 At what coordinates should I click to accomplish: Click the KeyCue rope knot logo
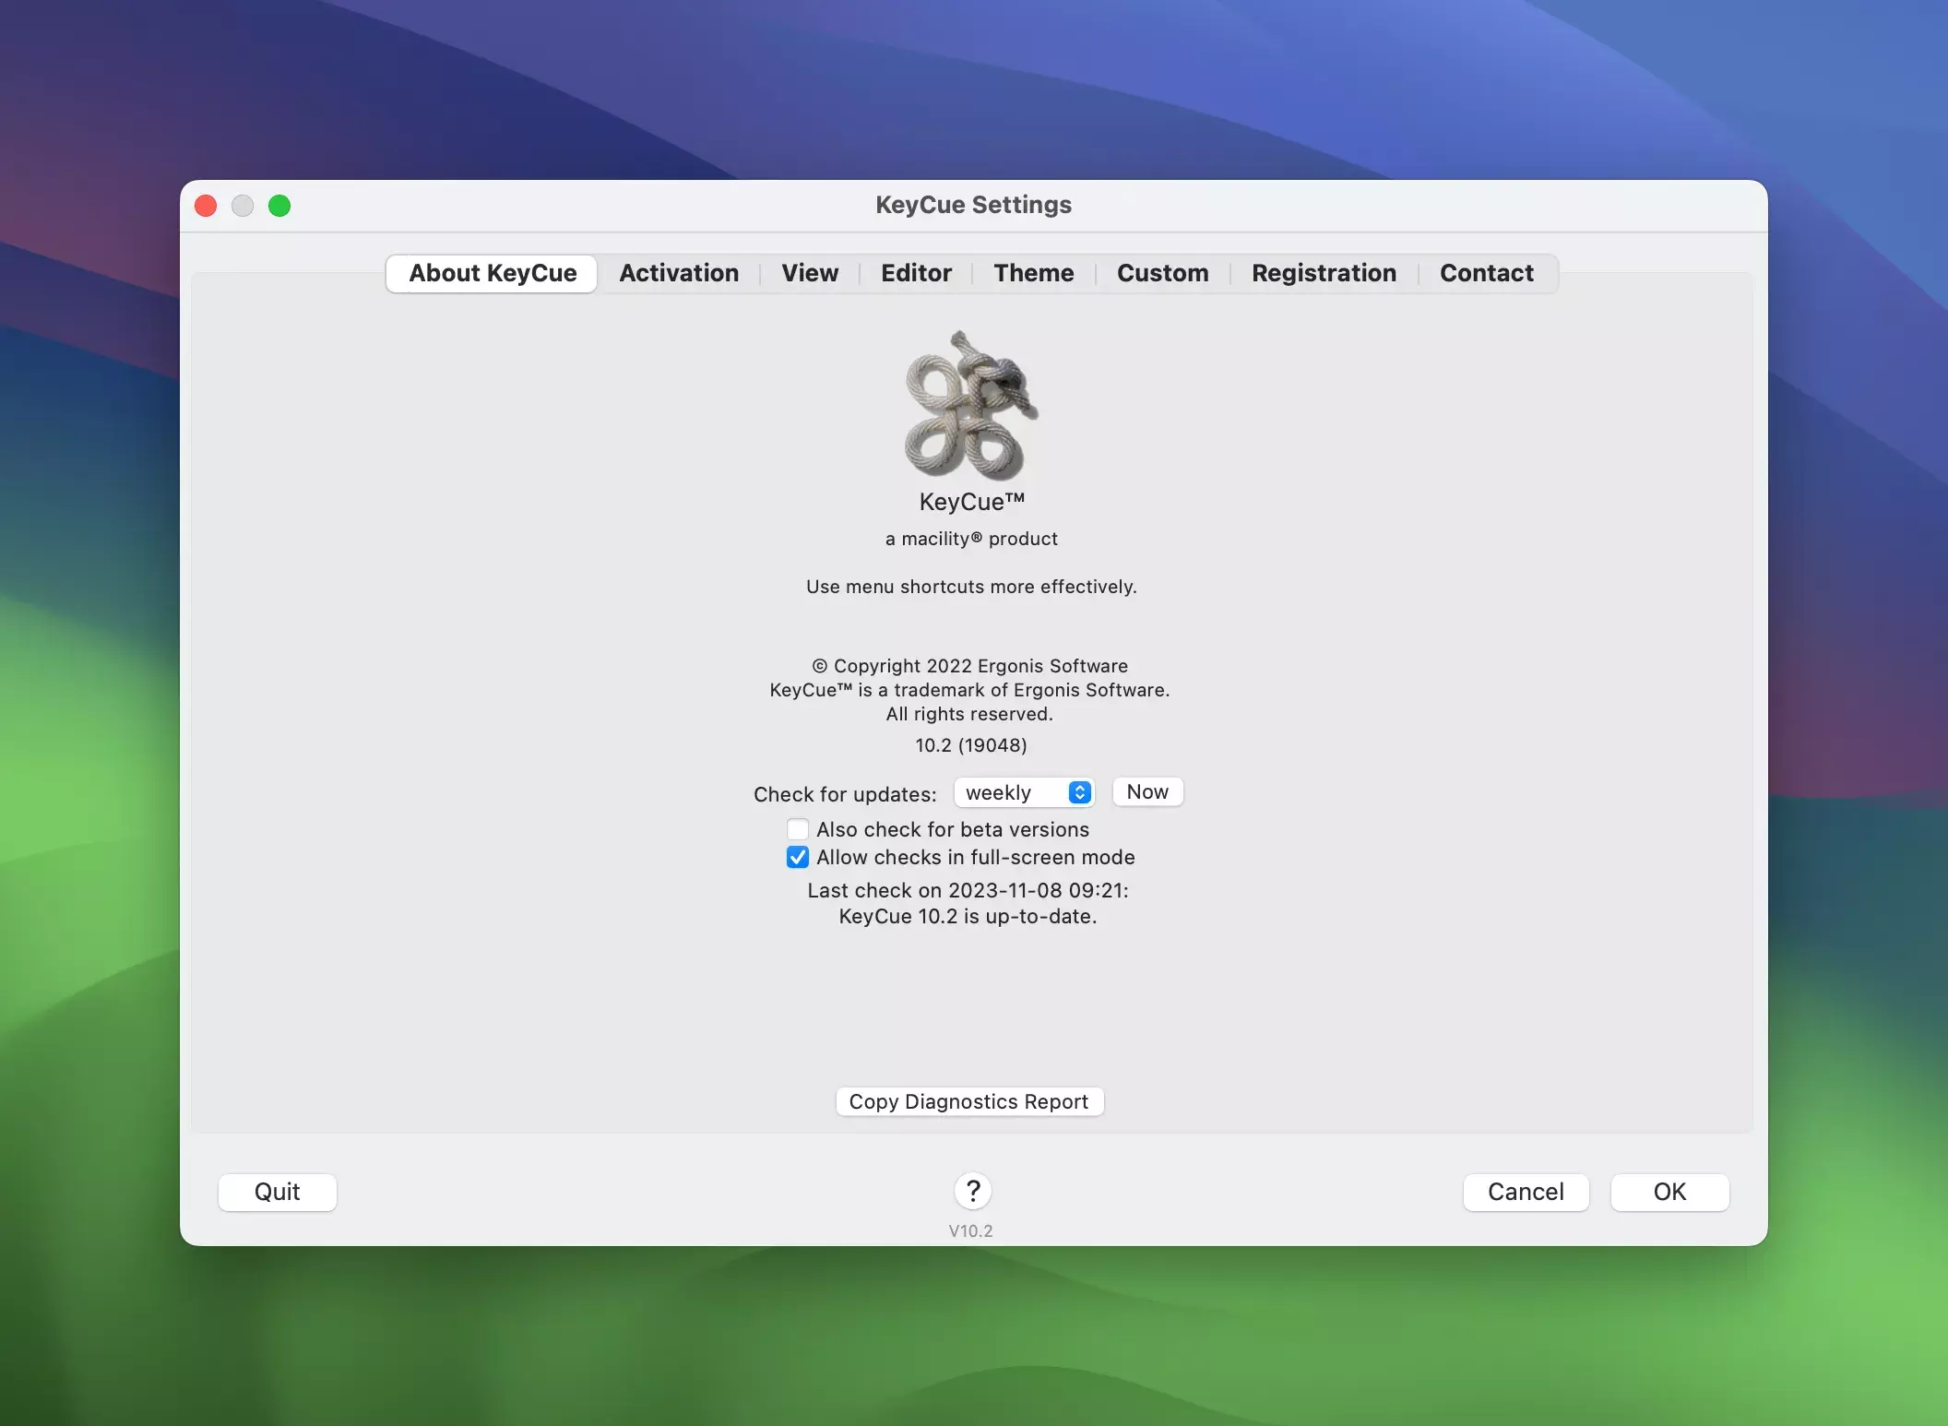971,406
